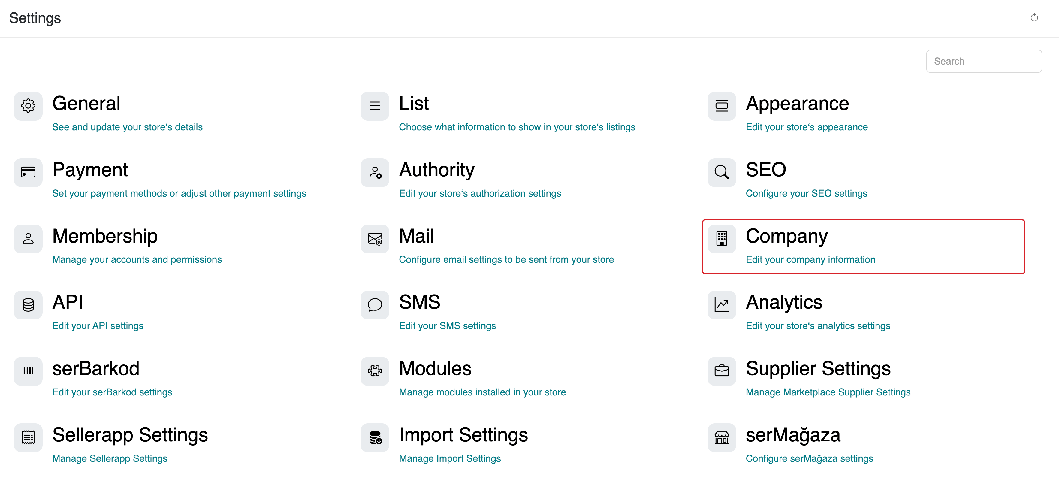Image resolution: width=1059 pixels, height=493 pixels.
Task: Click the serMağaza storefront icon
Action: point(722,437)
